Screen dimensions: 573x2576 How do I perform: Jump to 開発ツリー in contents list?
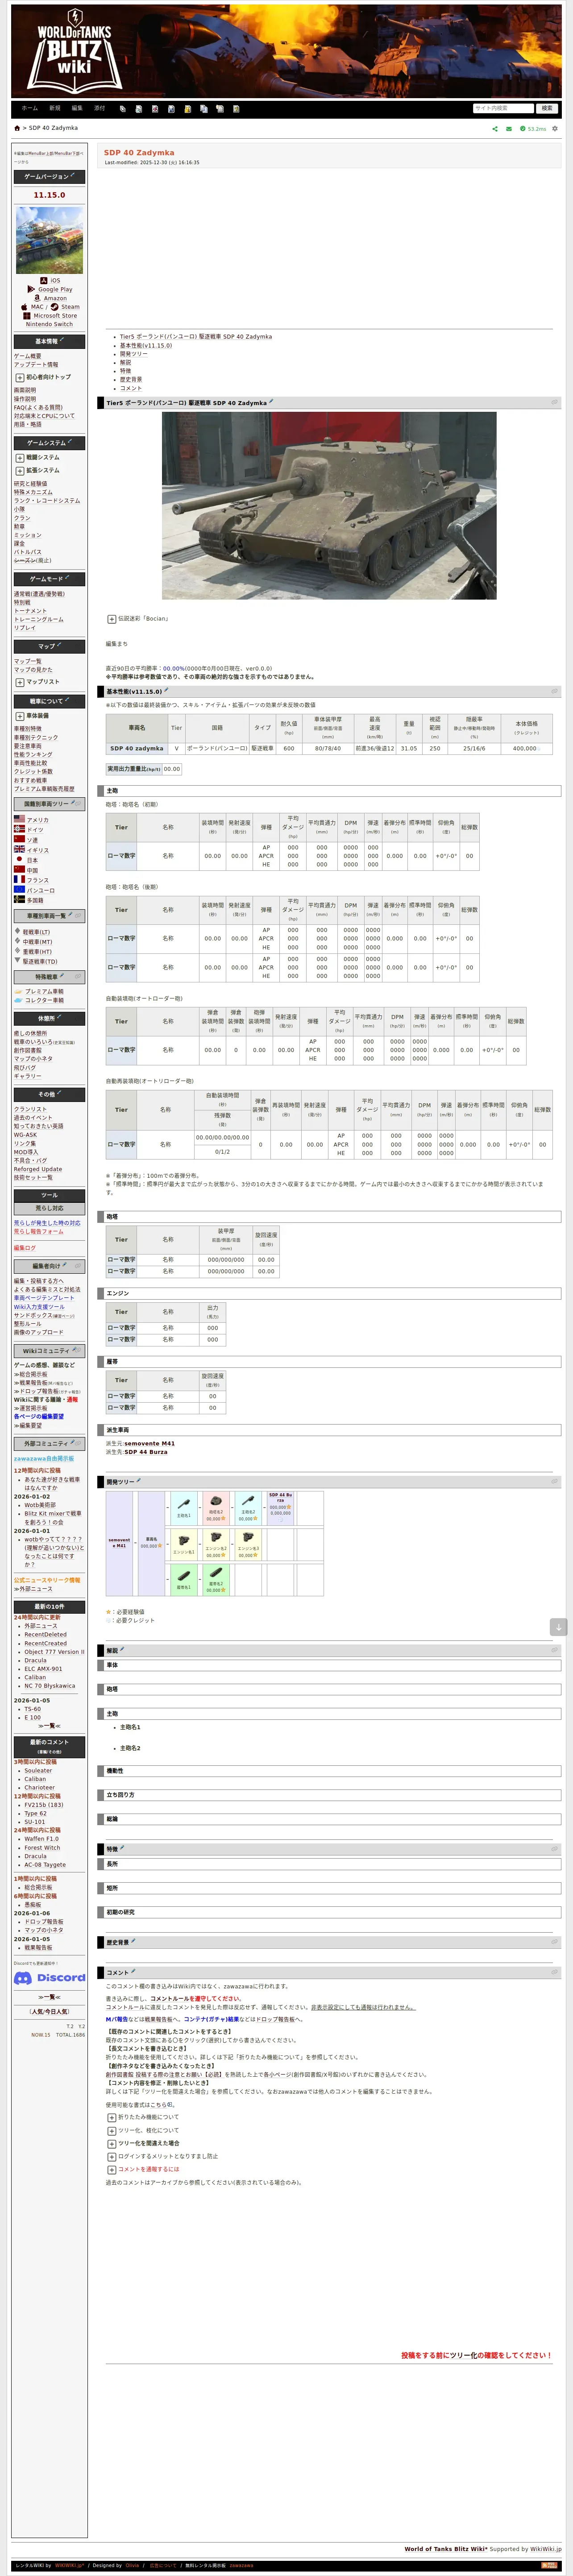133,354
